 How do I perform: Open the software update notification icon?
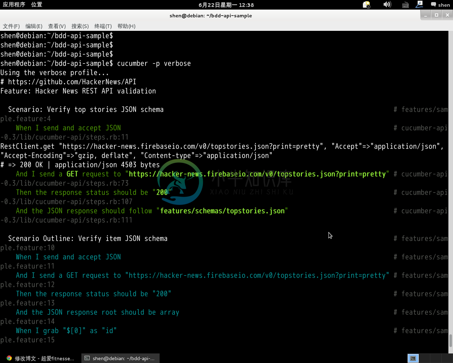click(x=366, y=5)
